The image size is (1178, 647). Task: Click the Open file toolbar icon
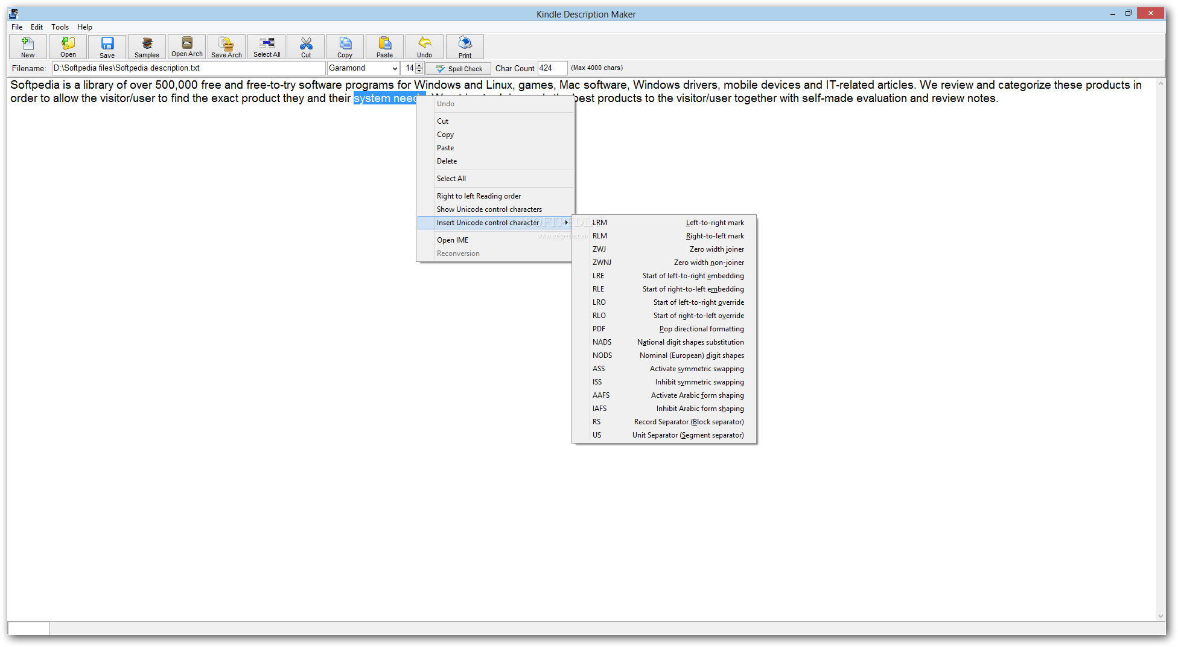[68, 46]
